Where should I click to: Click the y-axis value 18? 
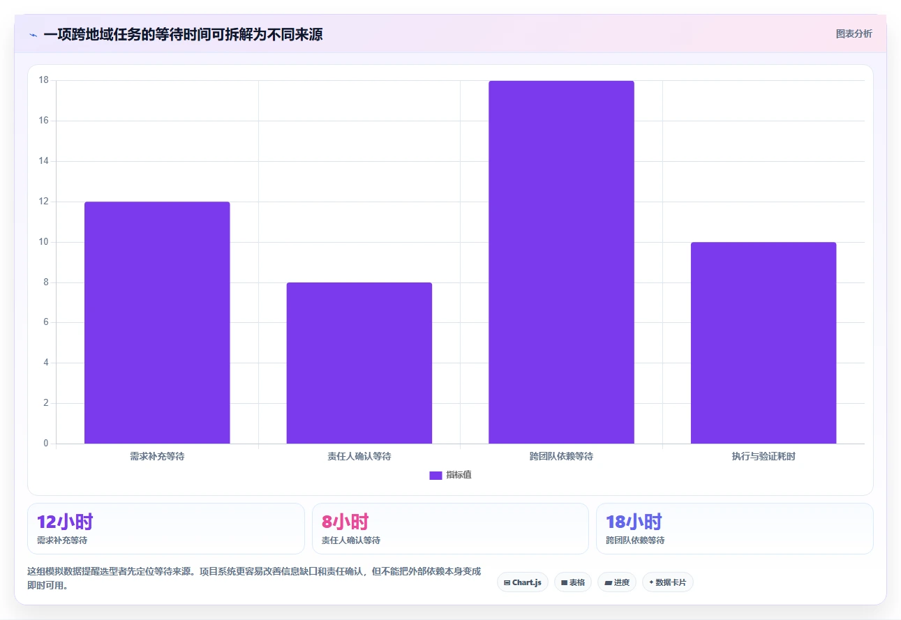44,80
